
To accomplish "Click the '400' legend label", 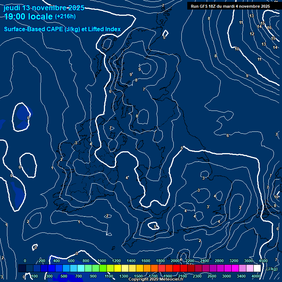I will (x=57, y=261).
